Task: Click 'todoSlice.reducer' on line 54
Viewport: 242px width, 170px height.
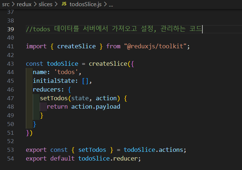Action: tap(108, 158)
